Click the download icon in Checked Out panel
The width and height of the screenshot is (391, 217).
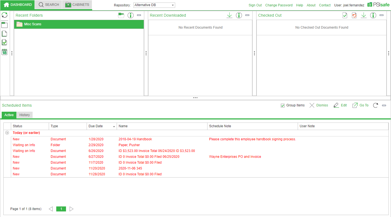[x=363, y=15]
